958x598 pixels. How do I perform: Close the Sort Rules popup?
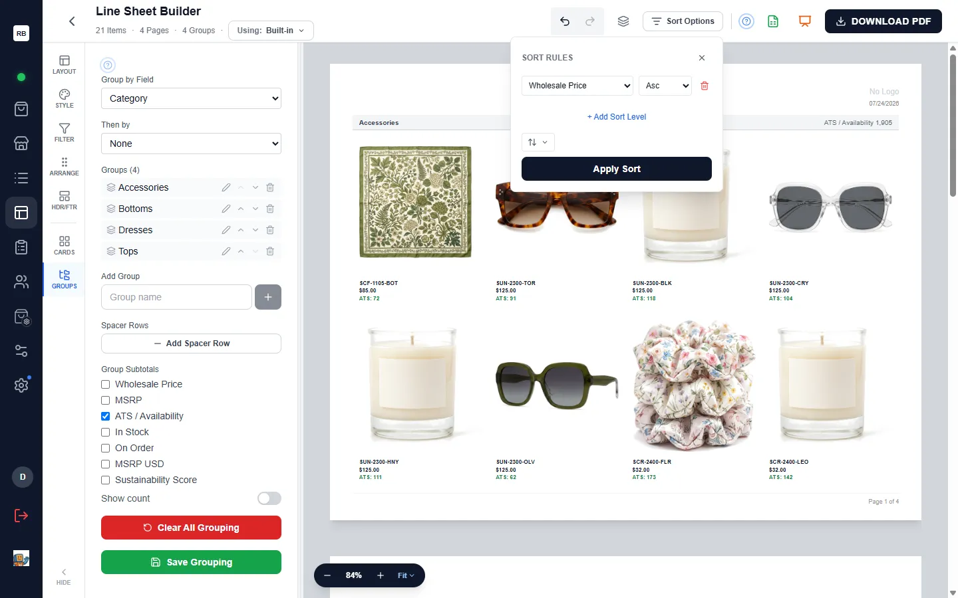coord(702,58)
